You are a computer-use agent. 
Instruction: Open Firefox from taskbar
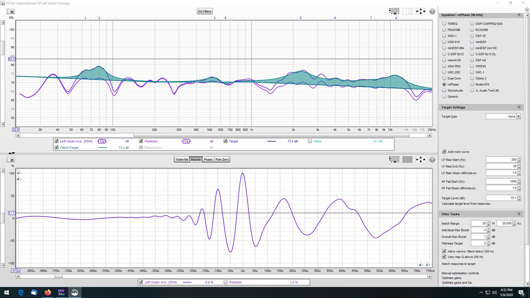coord(48,292)
